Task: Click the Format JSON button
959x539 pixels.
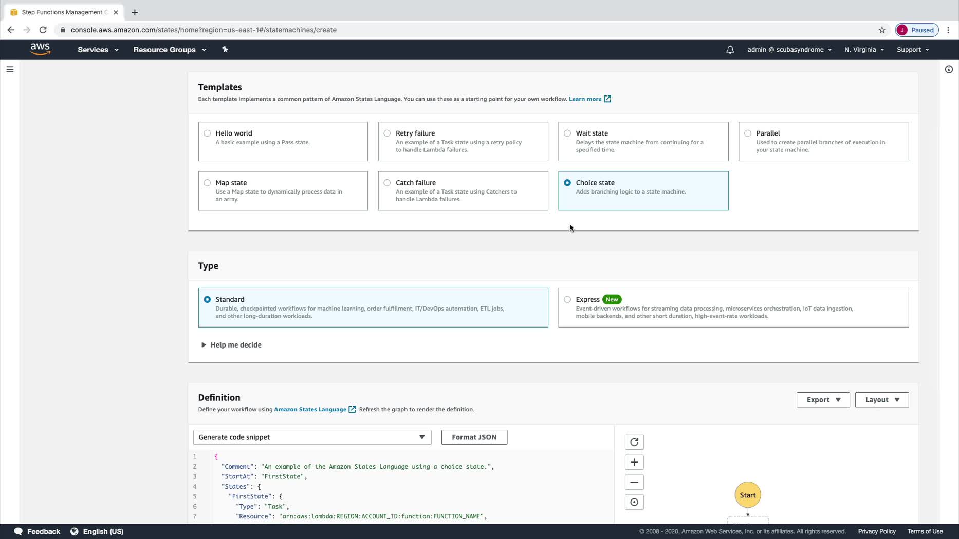Action: pos(474,437)
